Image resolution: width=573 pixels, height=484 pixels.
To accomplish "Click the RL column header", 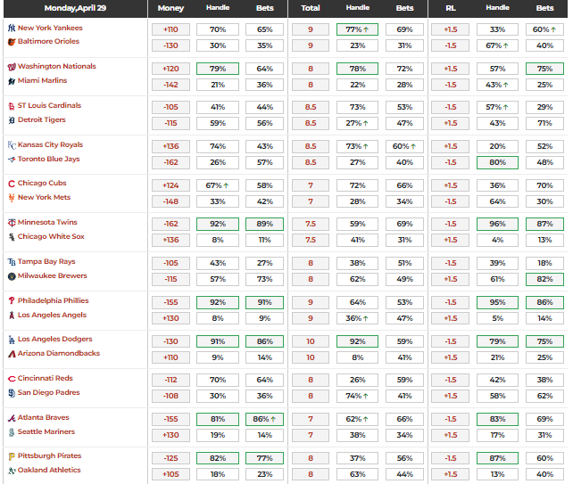I will click(450, 8).
